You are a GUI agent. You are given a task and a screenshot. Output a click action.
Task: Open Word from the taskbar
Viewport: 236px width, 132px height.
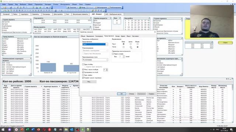33,129
